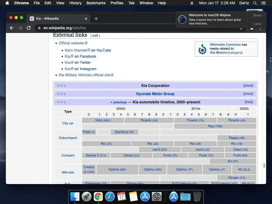This screenshot has width=272, height=204.
Task: Open the Facebook article link
Action: pyautogui.click(x=88, y=56)
